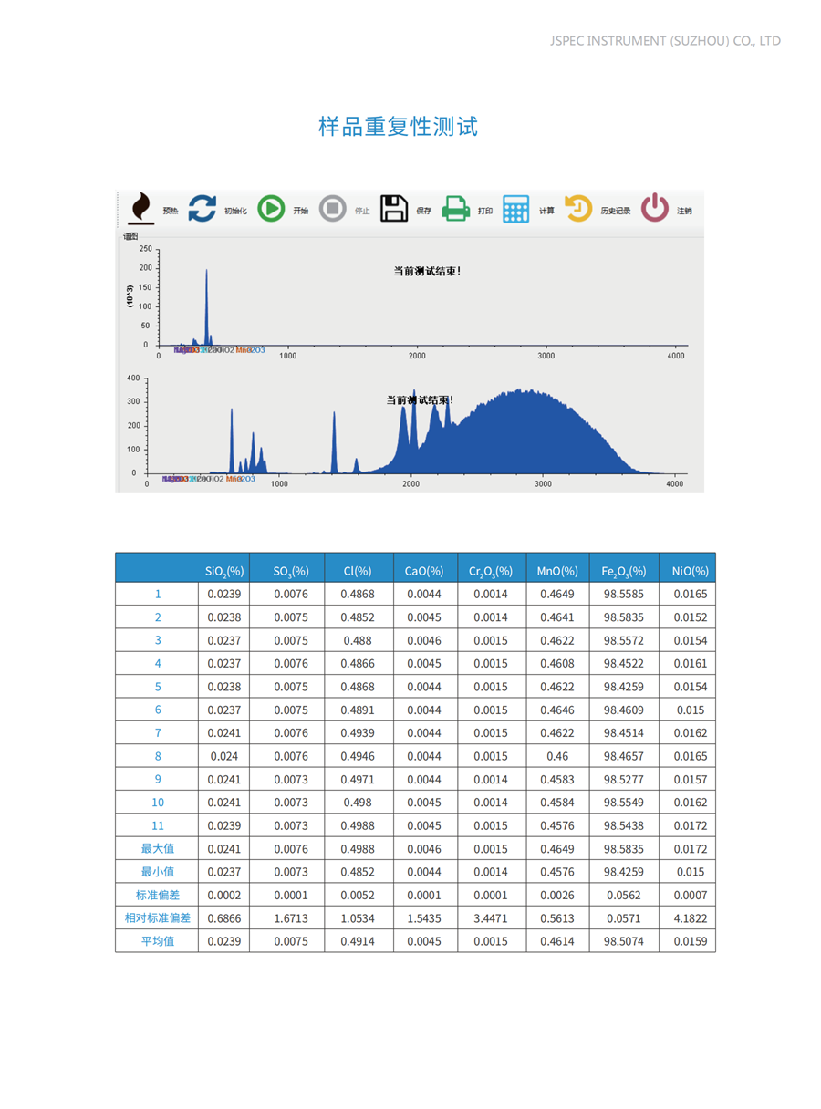Screen dimensions: 821x1109
Task: Save results using the floppy disk icon
Action: click(x=394, y=209)
